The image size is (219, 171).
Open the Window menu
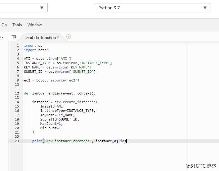(x=34, y=25)
